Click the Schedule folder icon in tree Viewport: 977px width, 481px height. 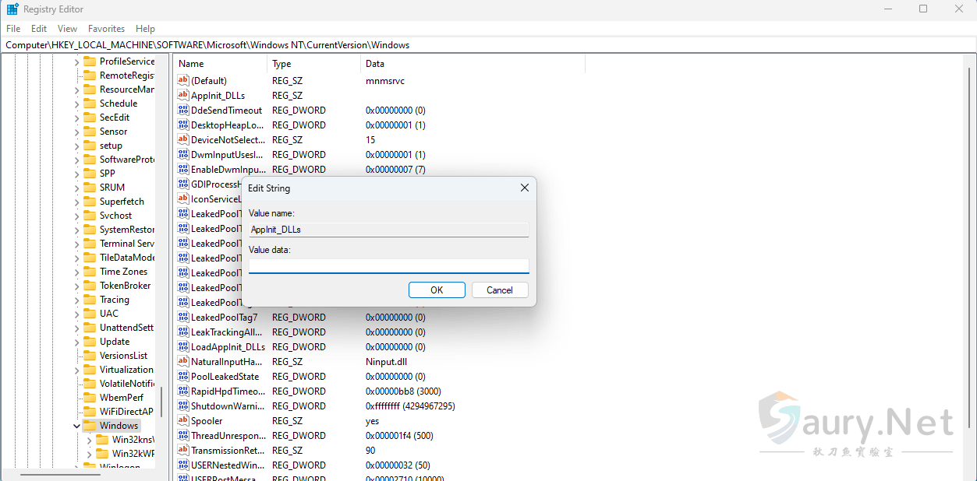(x=90, y=103)
